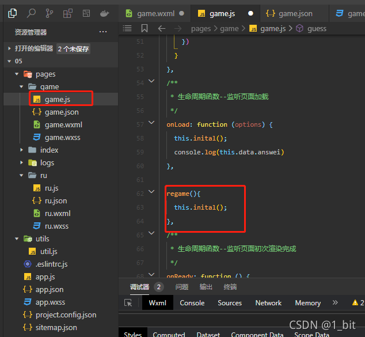Open the Search magnifier icon
The height and width of the screenshot is (337, 365).
click(x=31, y=13)
